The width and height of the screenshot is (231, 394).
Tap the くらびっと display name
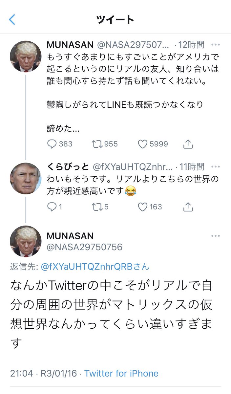click(x=68, y=167)
